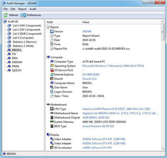Click the green Refresh arrows icon
This screenshot has width=167, height=158.
[x=6, y=15]
